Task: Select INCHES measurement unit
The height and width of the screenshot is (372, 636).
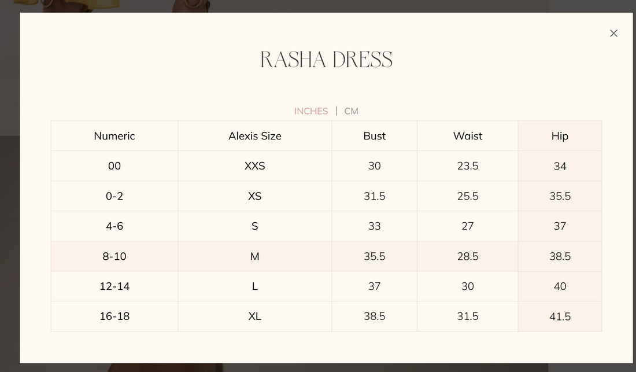Action: 311,111
